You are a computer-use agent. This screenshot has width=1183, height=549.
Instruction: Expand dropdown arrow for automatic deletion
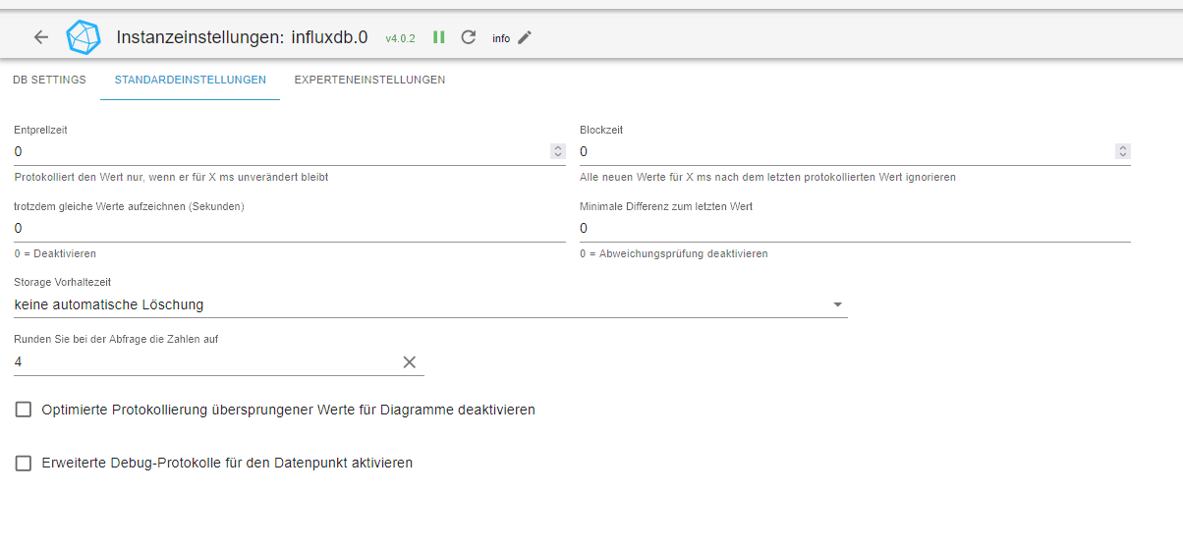click(838, 304)
